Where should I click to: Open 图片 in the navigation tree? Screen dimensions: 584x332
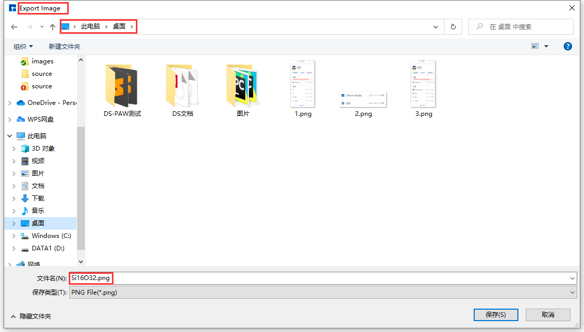[33, 173]
